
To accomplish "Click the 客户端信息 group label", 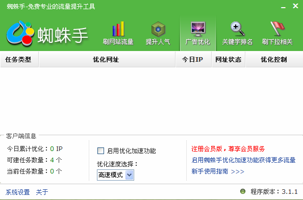I will [21, 136].
